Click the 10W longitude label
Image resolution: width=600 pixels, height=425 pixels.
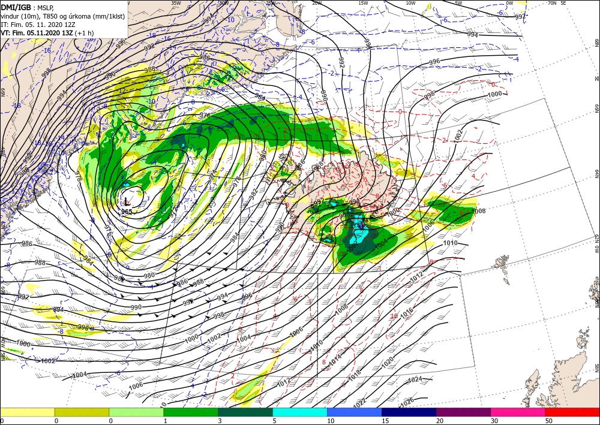pyautogui.click(x=410, y=2)
